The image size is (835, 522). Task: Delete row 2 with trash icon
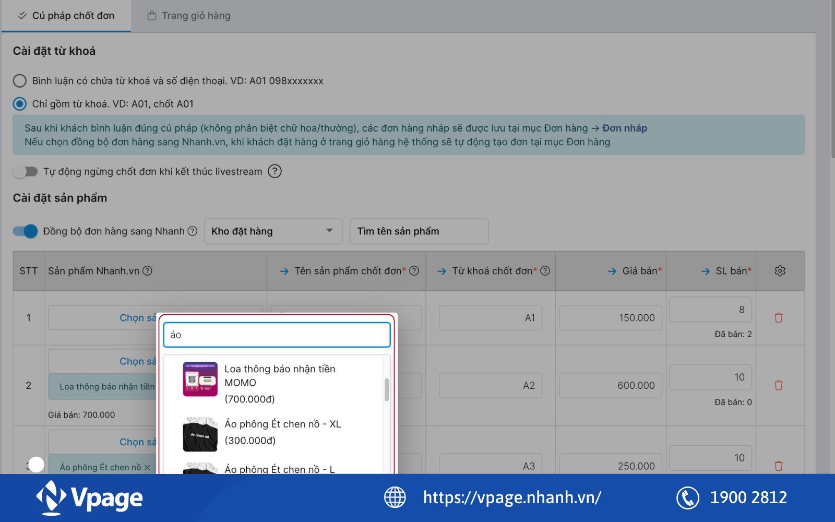pyautogui.click(x=779, y=385)
